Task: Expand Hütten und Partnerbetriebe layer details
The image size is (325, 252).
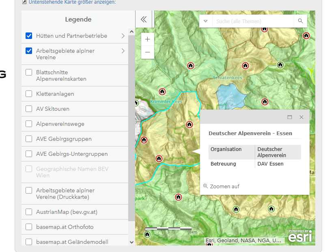Action: pos(123,36)
